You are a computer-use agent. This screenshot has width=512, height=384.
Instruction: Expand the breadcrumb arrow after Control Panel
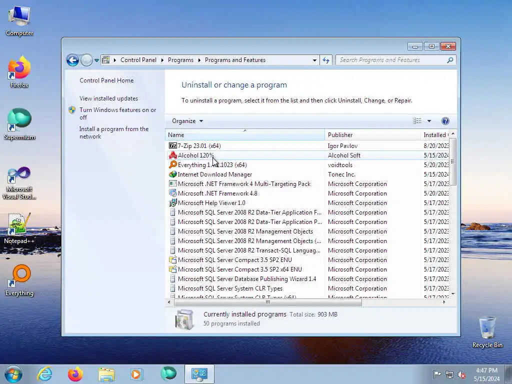pos(162,60)
